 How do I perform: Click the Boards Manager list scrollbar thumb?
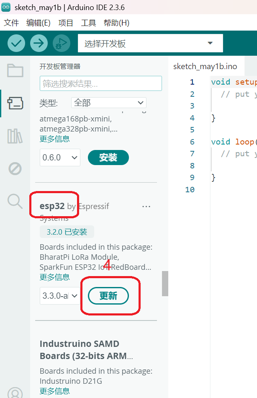(165, 284)
